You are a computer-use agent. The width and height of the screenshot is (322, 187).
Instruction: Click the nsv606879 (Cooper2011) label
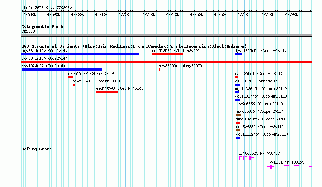click(259, 111)
